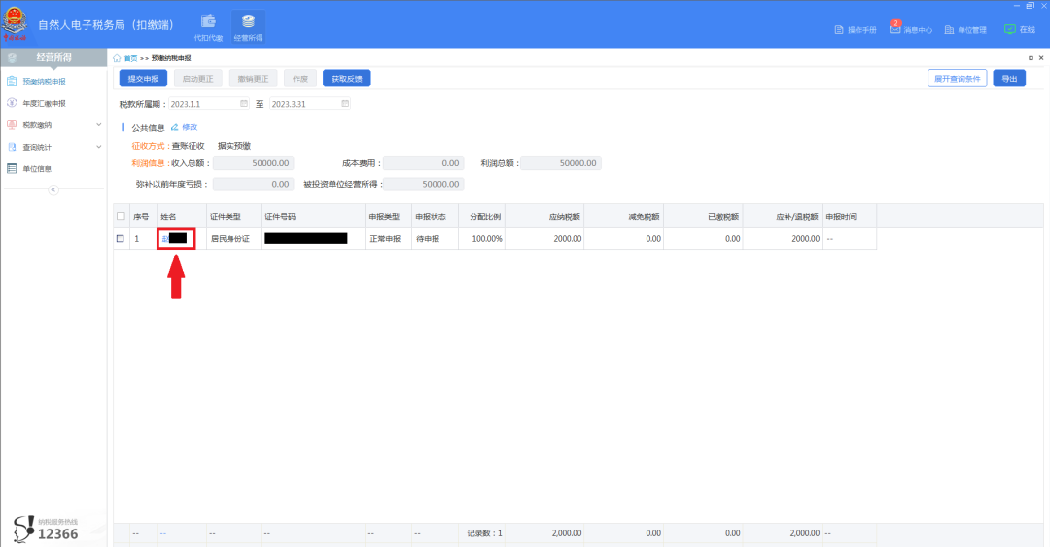Image resolution: width=1050 pixels, height=547 pixels.
Task: Click the 据实预缴 text
Action: point(234,146)
